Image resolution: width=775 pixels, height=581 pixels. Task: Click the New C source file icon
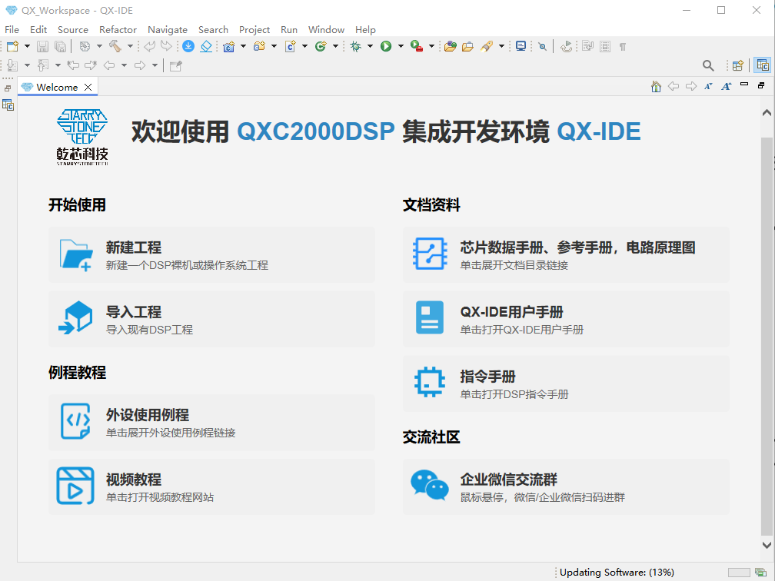point(290,46)
